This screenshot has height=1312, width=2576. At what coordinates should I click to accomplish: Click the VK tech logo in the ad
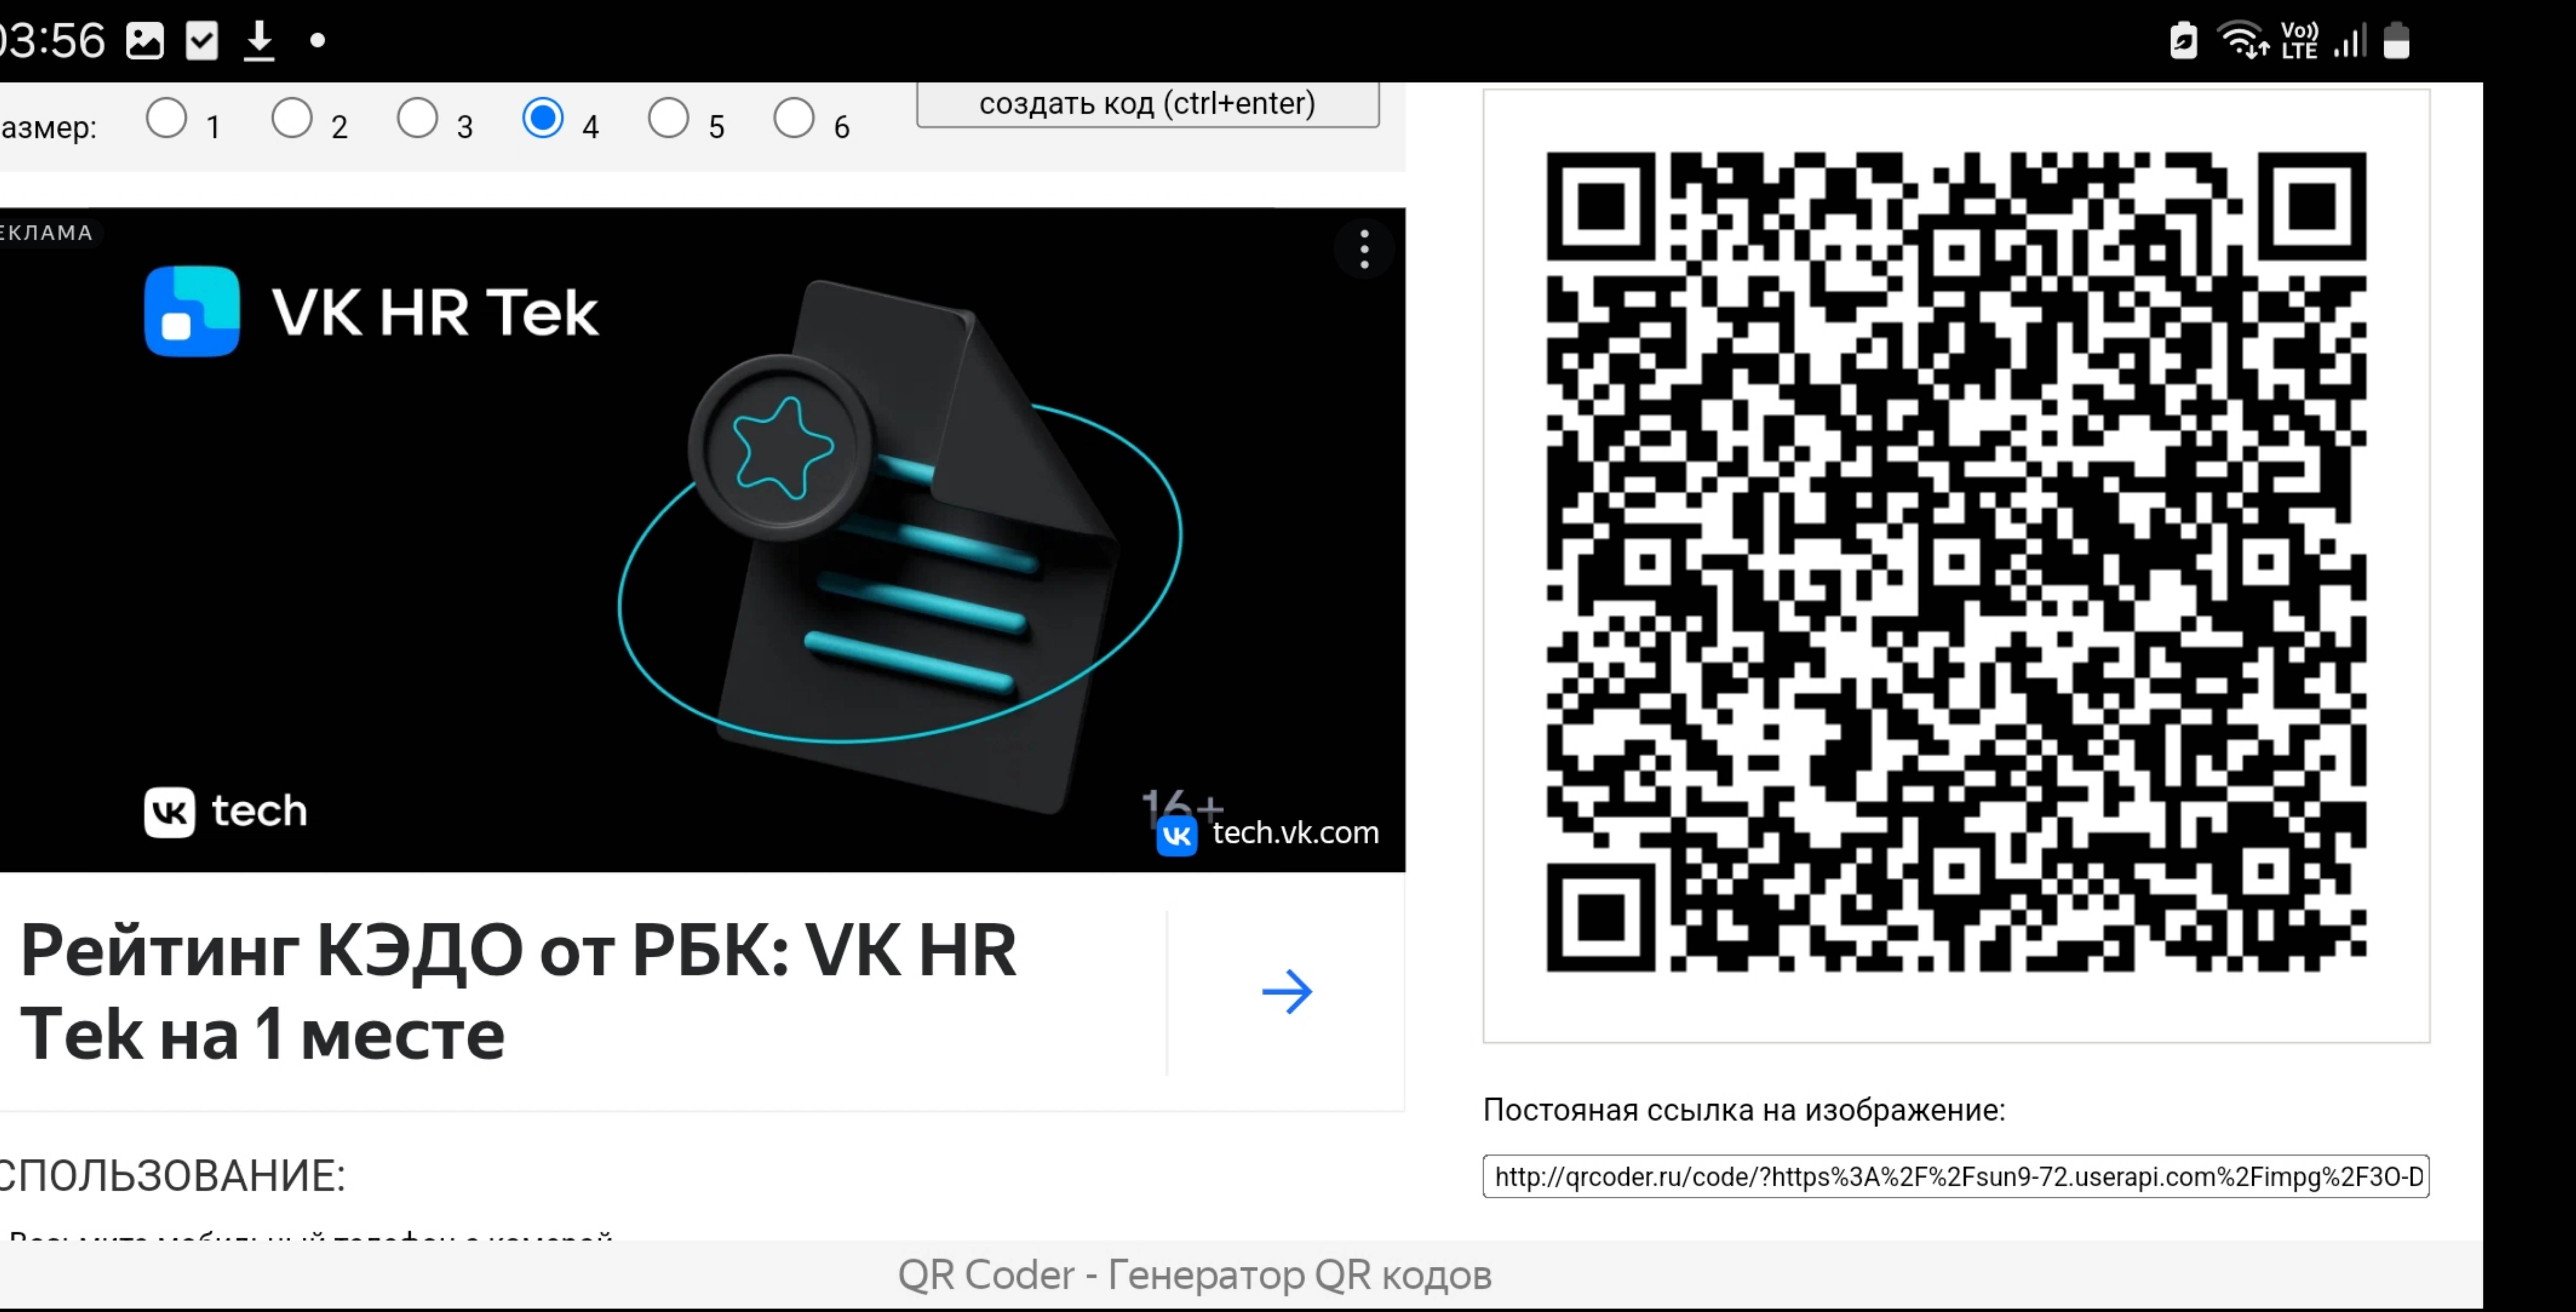[226, 811]
